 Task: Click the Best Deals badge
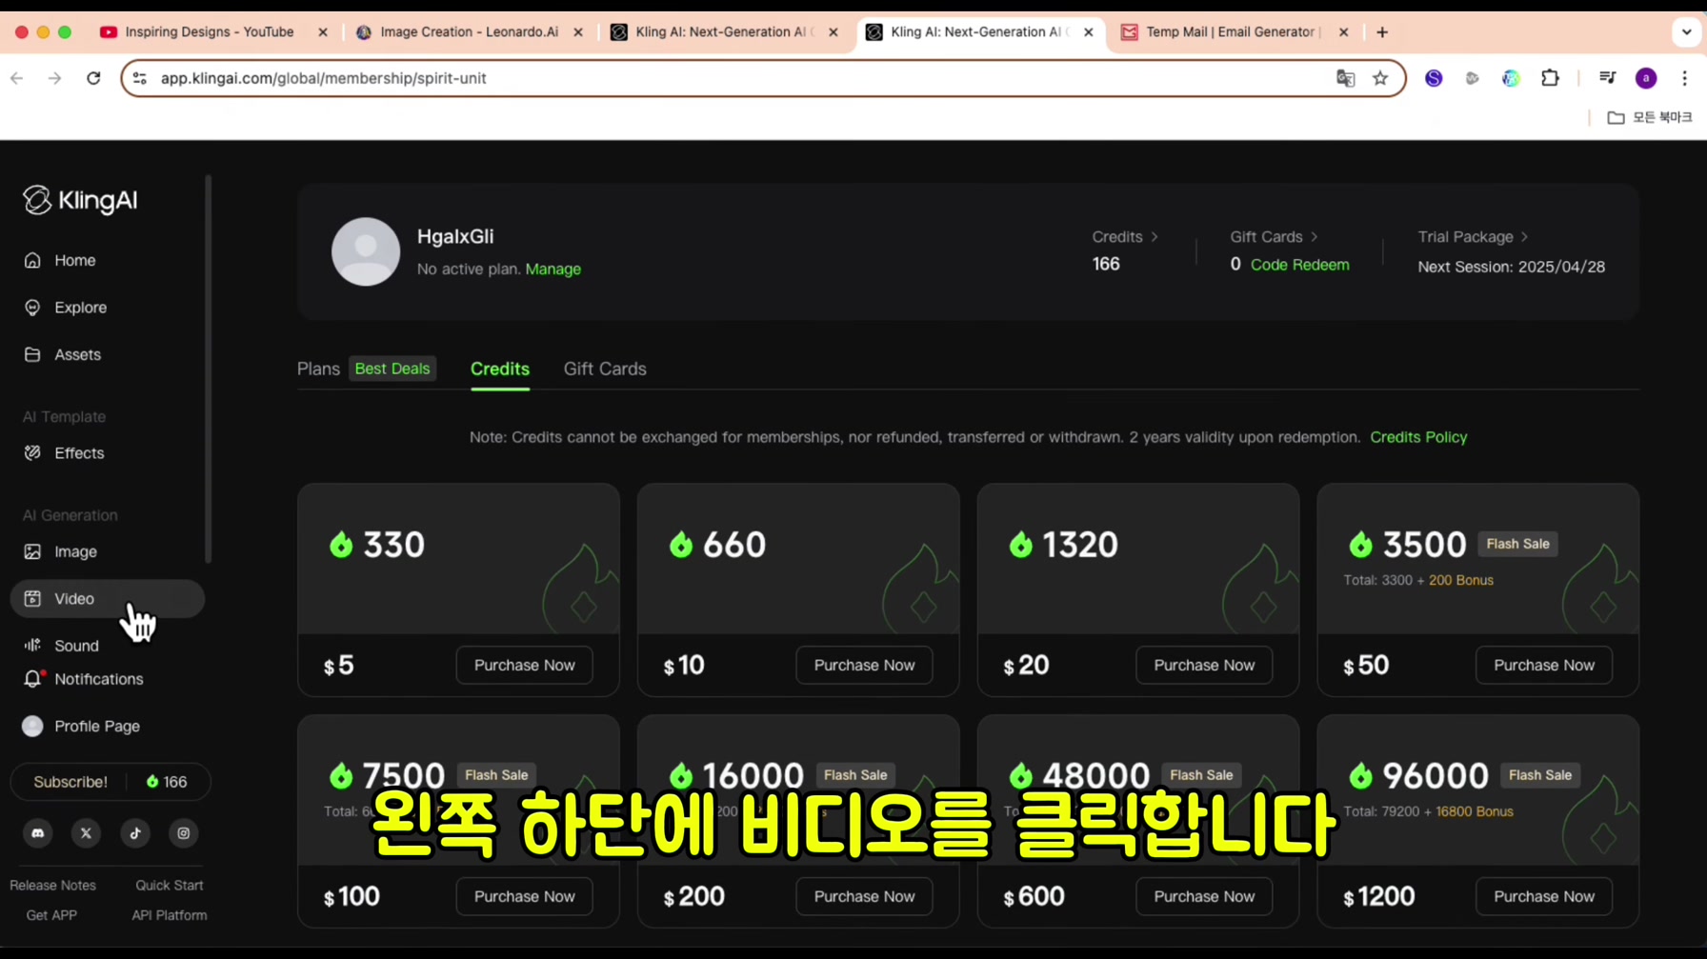click(x=392, y=369)
